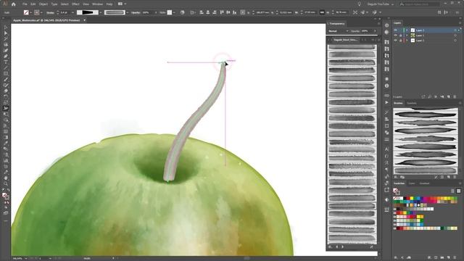
Task: Open the Window menu
Action: (x=97, y=4)
